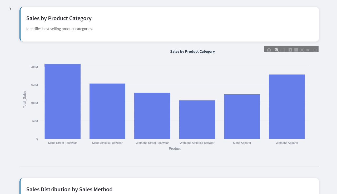Click the '200M' y-axis tick label
Screen dimensions: 337x194
coord(34,67)
